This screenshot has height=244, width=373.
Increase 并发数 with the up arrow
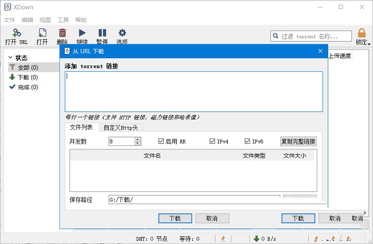[138, 139]
